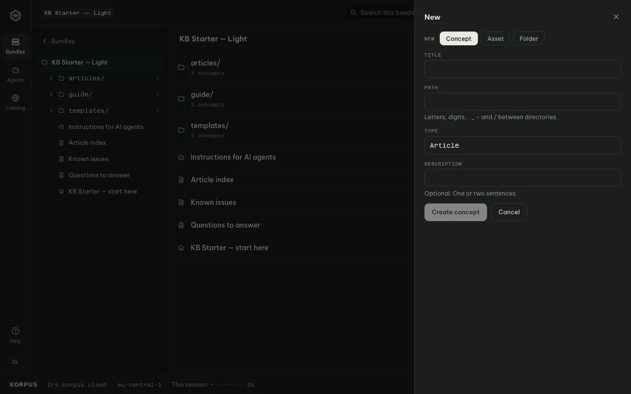The image size is (631, 394).
Task: Select Questions to answer in tree
Action: point(99,175)
